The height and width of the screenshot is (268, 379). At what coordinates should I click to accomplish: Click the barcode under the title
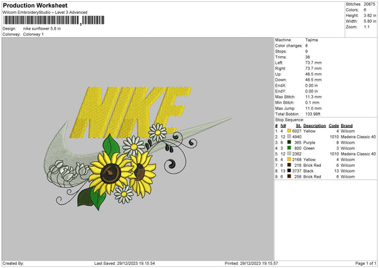pos(54,20)
